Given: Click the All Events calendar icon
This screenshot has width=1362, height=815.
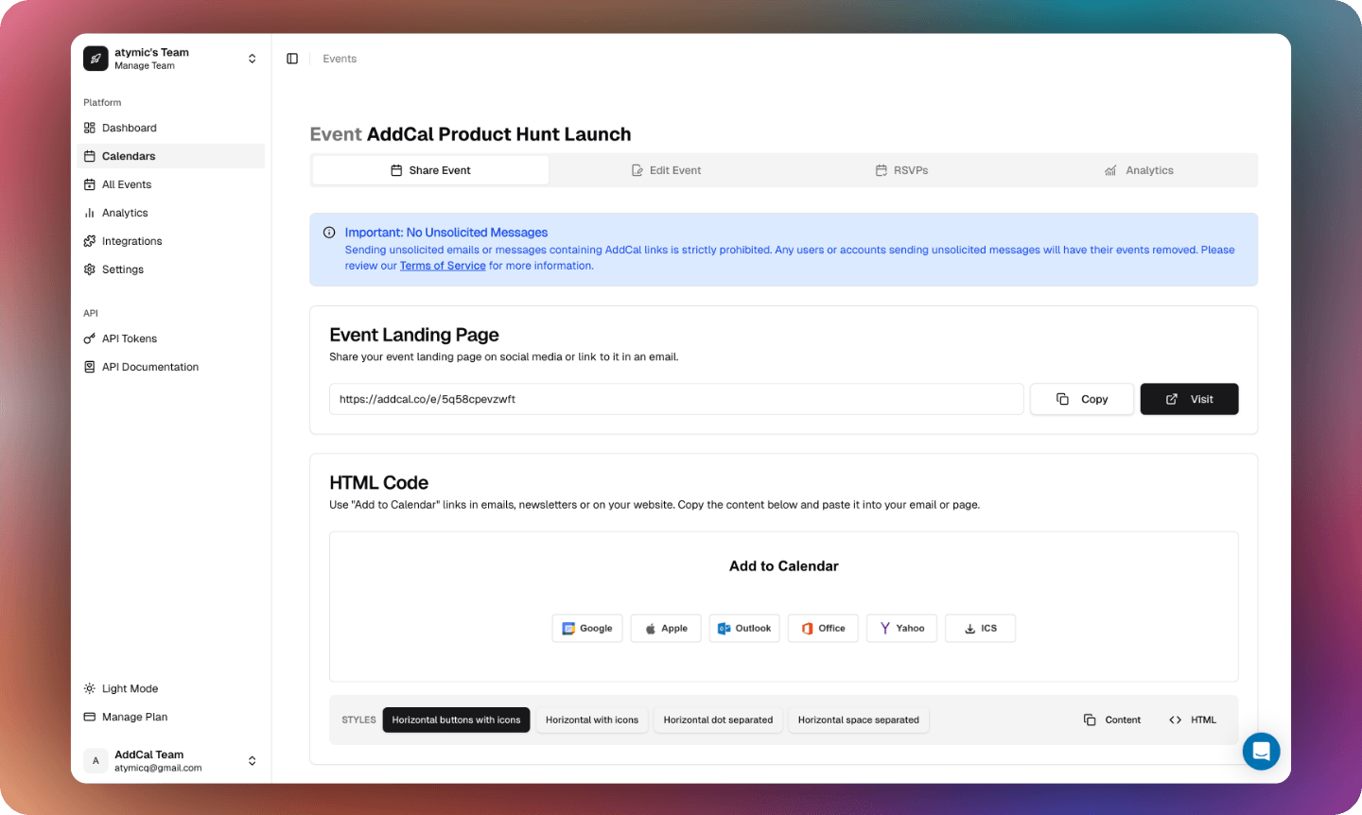Looking at the screenshot, I should (90, 184).
